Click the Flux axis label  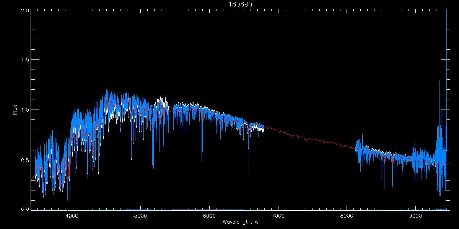point(15,110)
